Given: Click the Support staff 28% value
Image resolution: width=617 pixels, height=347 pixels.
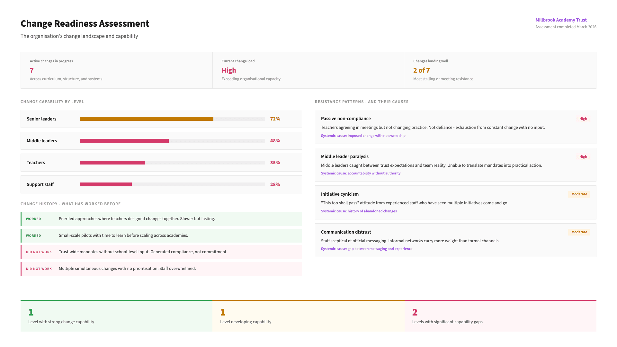Looking at the screenshot, I should [275, 184].
